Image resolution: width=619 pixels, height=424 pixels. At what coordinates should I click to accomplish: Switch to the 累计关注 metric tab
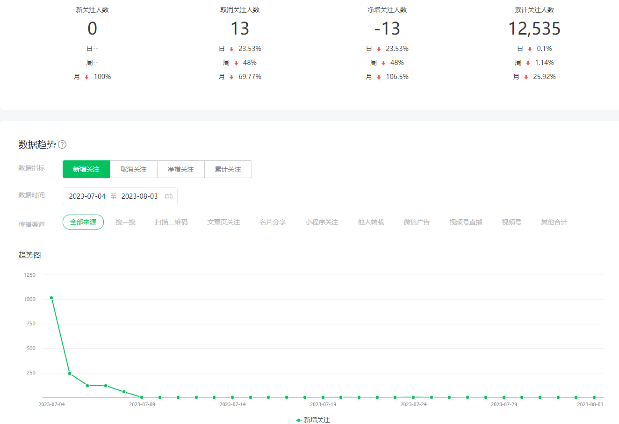pos(228,169)
